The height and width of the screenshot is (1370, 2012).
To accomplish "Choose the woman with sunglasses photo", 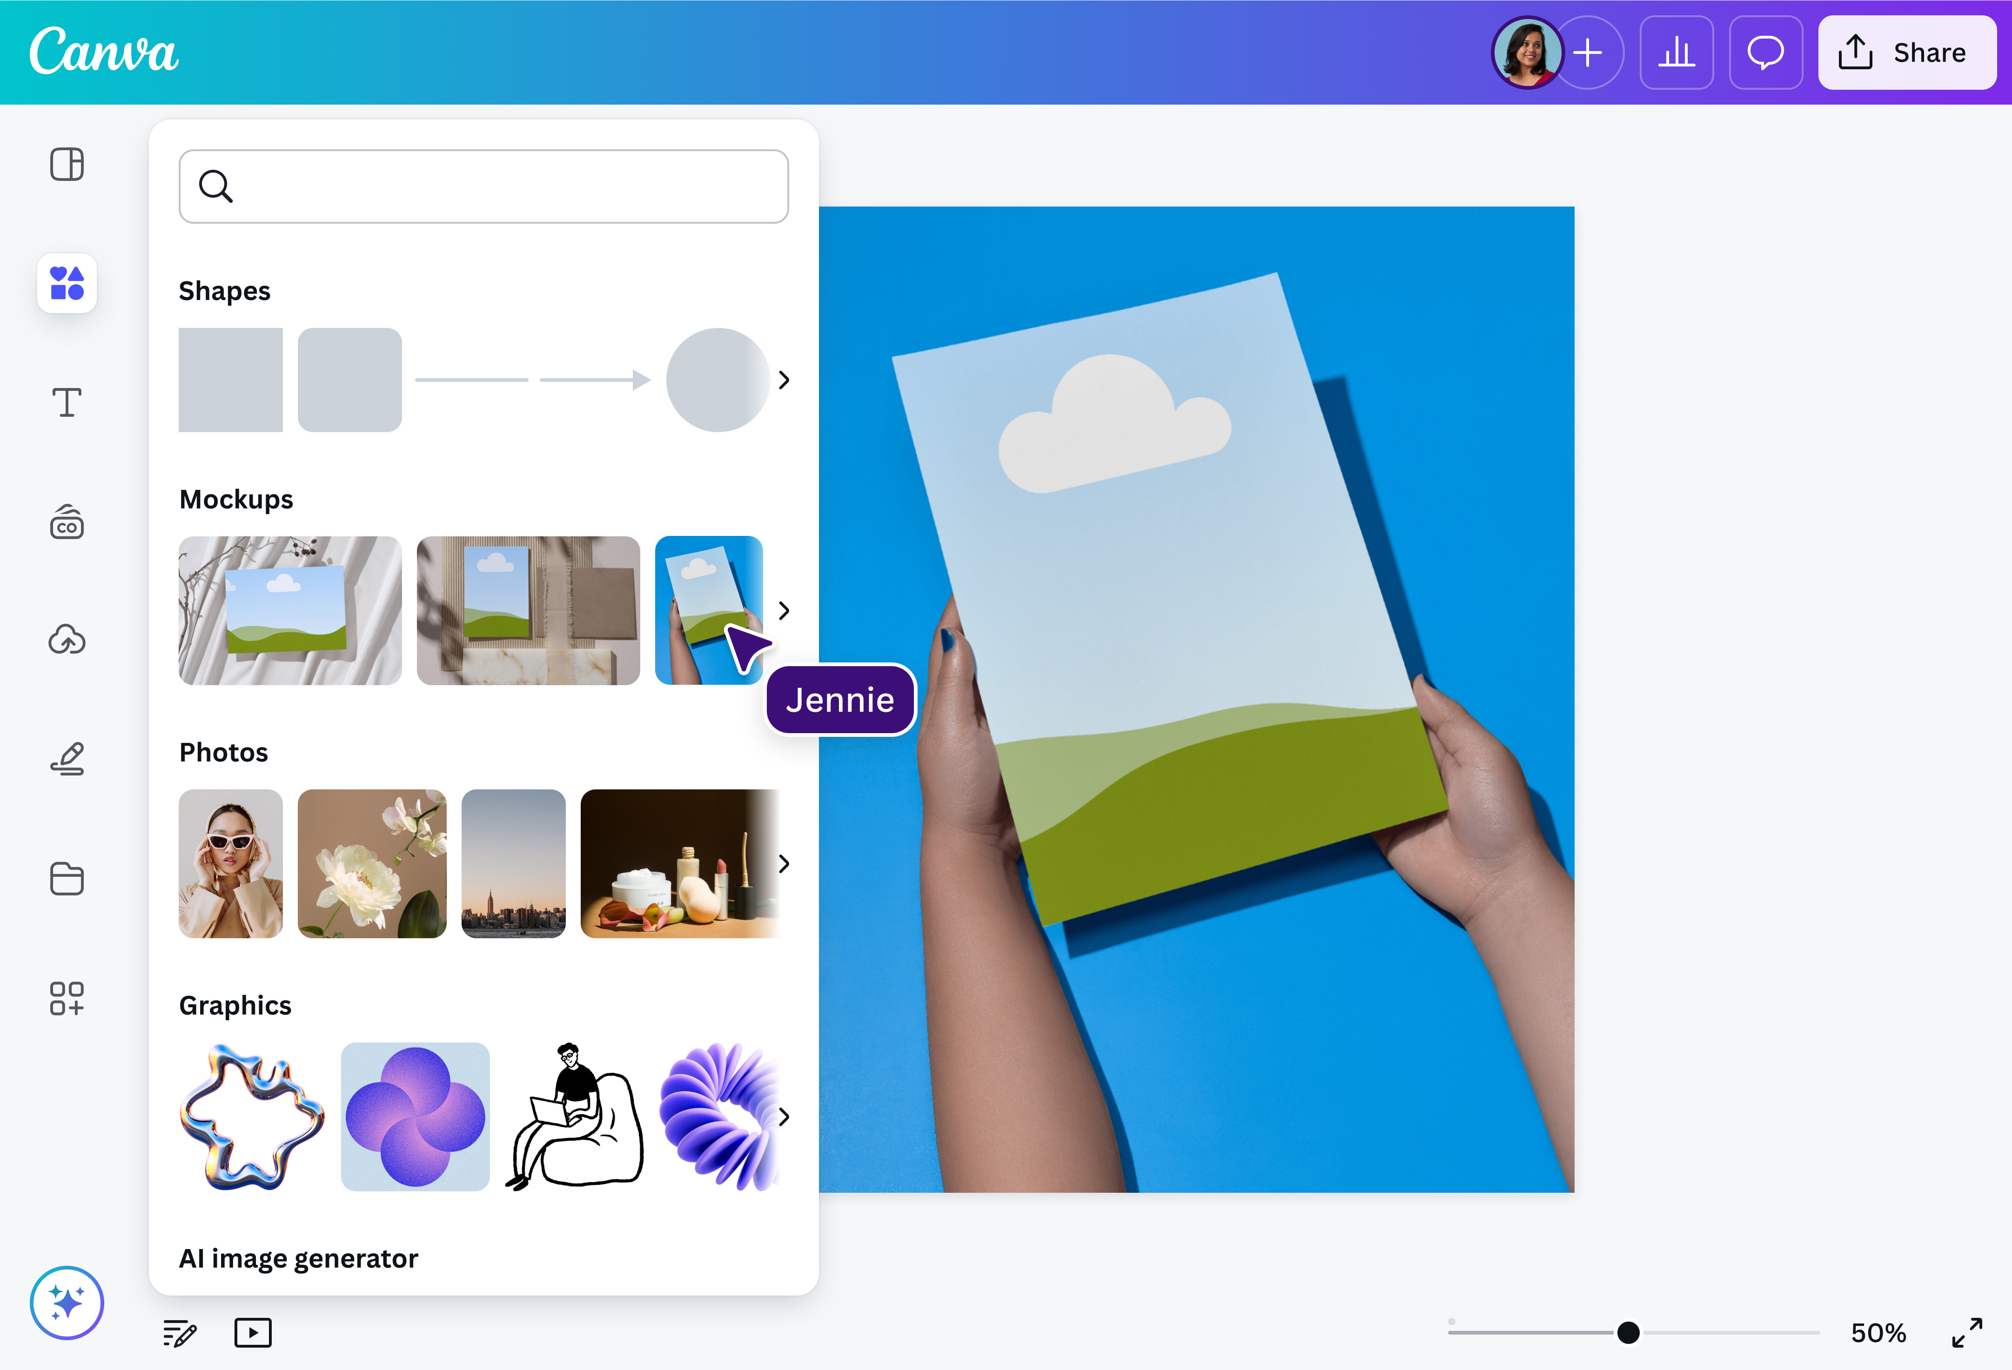I will point(230,863).
